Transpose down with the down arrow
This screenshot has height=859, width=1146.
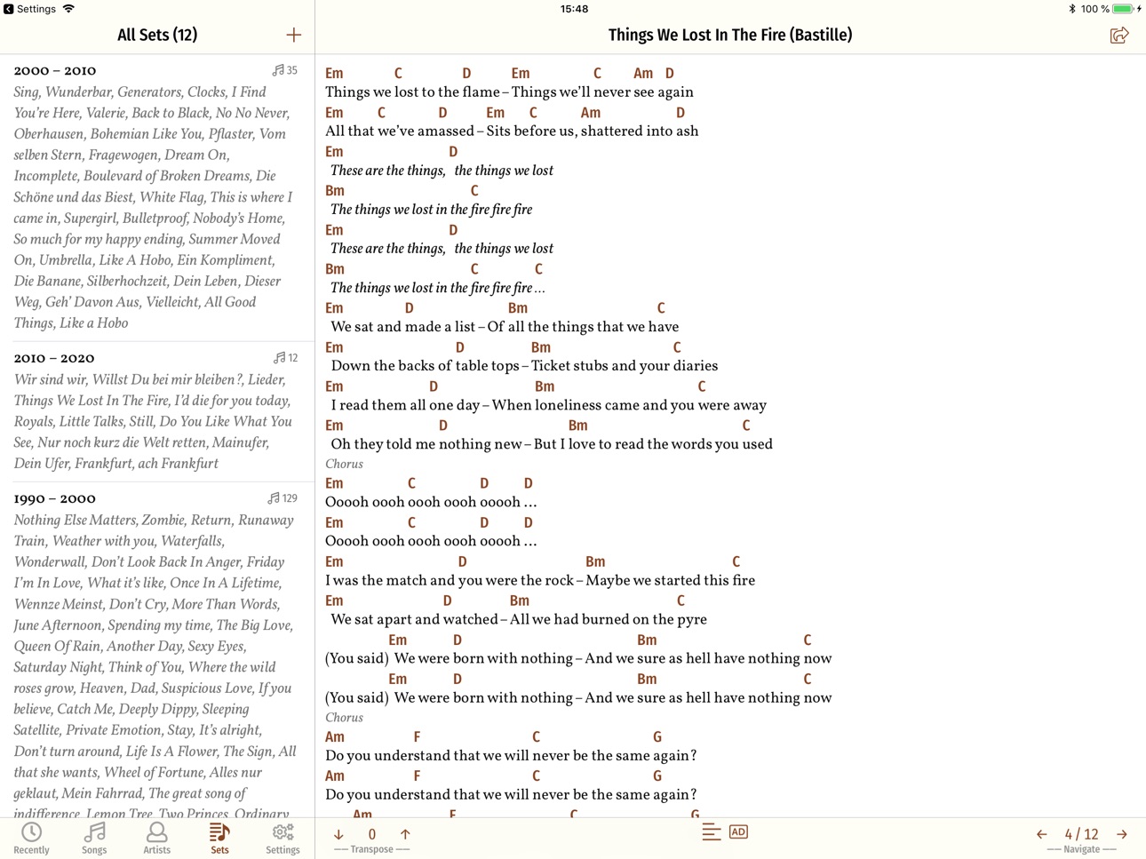338,834
